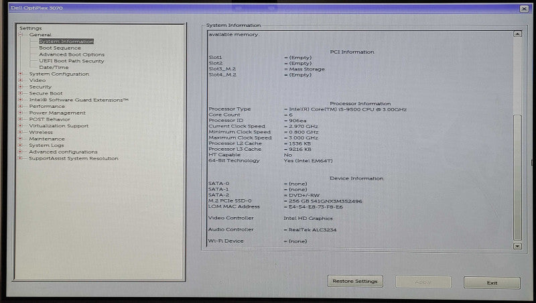Select SupportAssist System Resolution label
The image size is (536, 303).
pyautogui.click(x=74, y=158)
